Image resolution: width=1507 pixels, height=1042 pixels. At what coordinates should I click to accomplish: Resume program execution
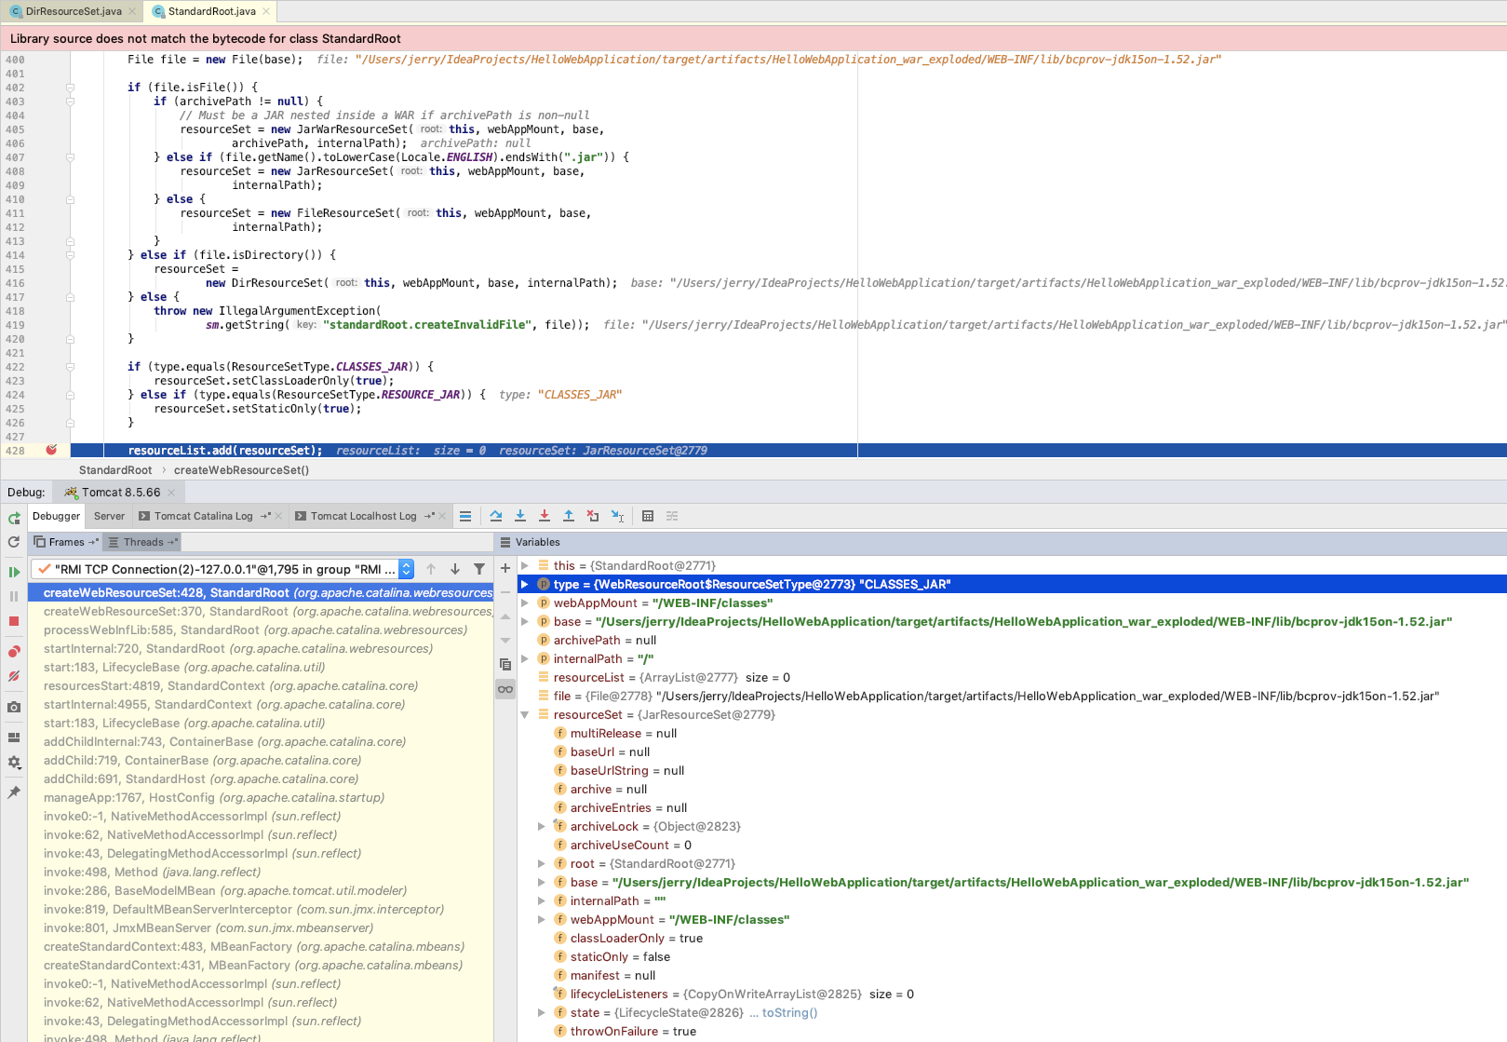tap(14, 572)
